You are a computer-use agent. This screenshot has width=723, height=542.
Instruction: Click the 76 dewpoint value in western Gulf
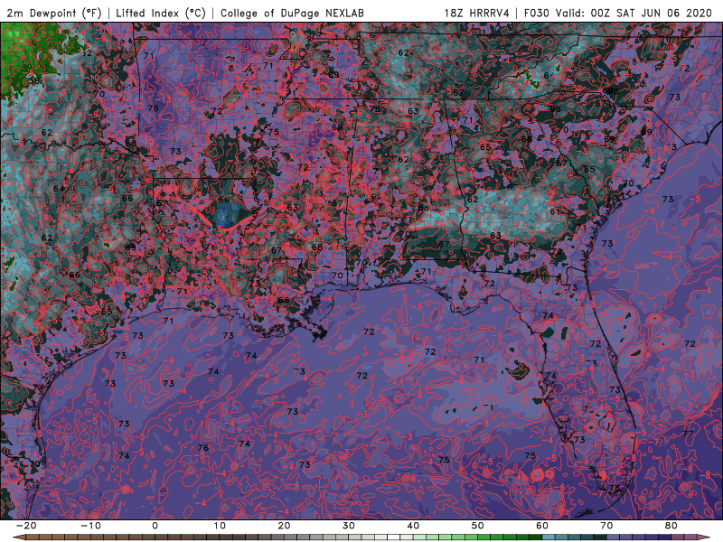point(202,447)
